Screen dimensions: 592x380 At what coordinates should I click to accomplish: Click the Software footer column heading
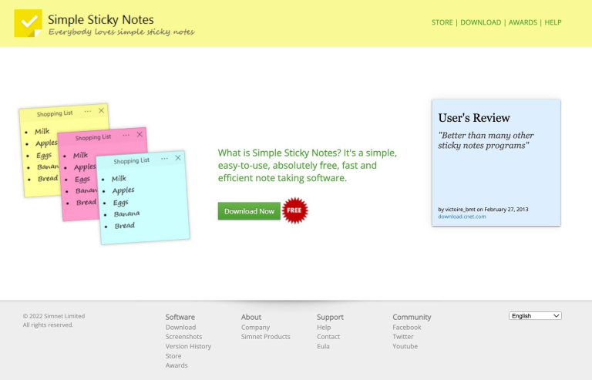coord(180,317)
